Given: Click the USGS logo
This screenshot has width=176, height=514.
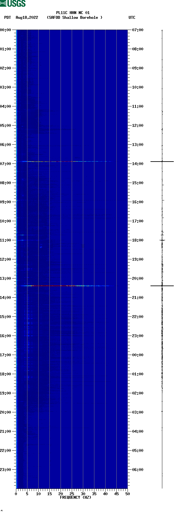Looking at the screenshot, I should (13, 4).
